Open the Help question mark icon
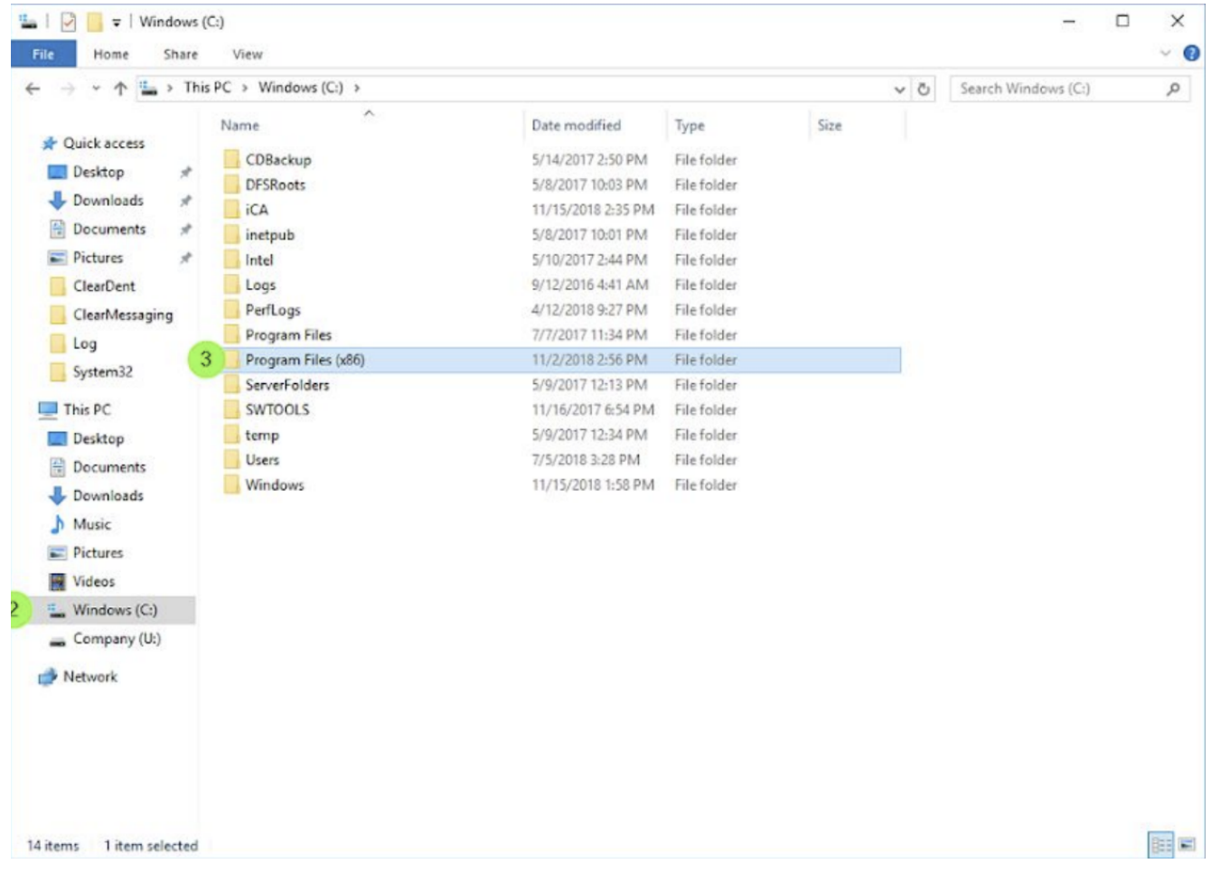 tap(1191, 53)
